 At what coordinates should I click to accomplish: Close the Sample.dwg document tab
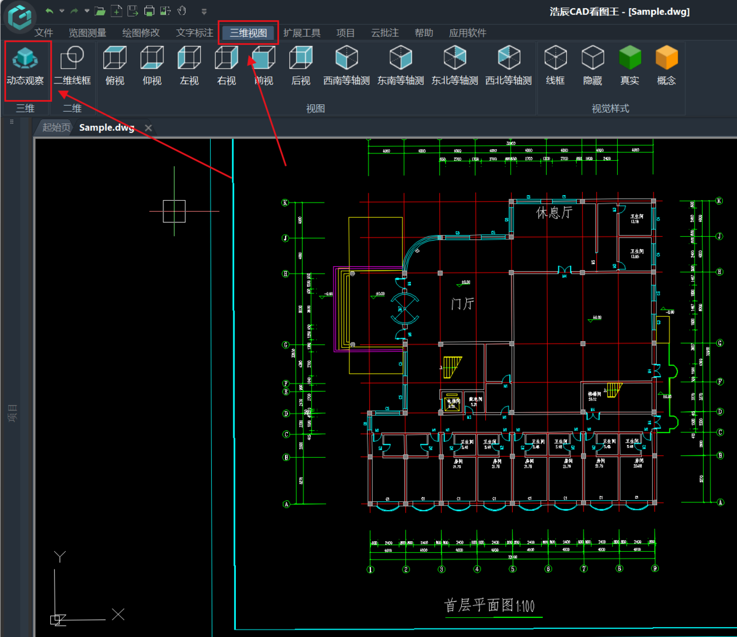coord(148,128)
